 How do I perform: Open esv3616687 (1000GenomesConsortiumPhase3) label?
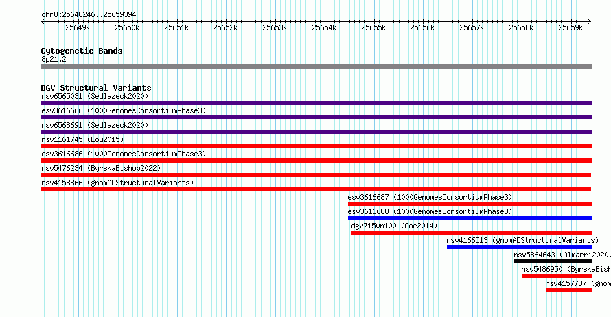click(430, 197)
